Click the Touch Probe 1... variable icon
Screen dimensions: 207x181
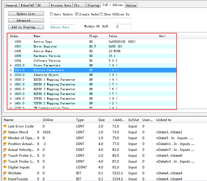[x=5, y=161]
